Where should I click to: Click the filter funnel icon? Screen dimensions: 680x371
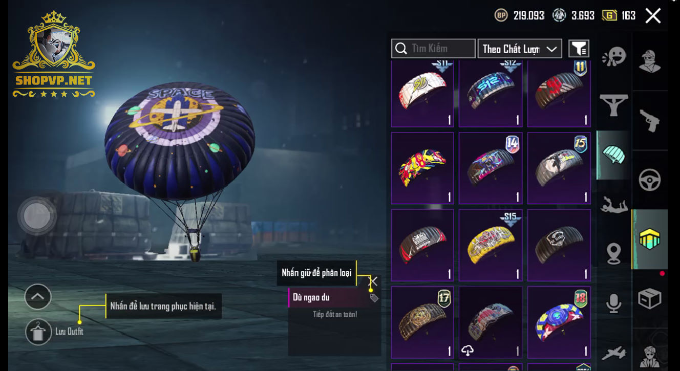click(579, 49)
